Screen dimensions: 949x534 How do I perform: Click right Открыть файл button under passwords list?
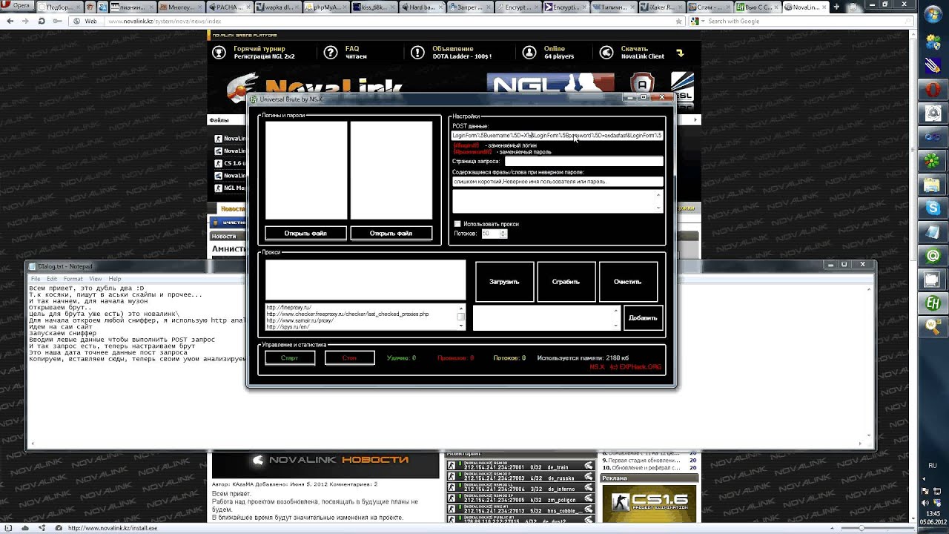(x=391, y=233)
